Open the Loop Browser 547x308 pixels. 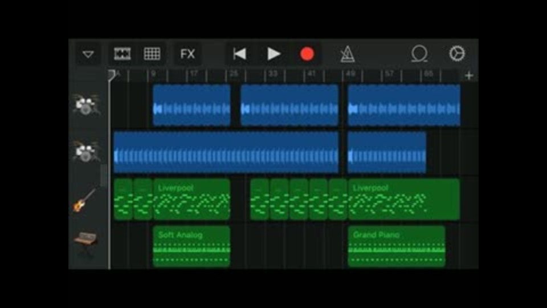[x=419, y=54]
